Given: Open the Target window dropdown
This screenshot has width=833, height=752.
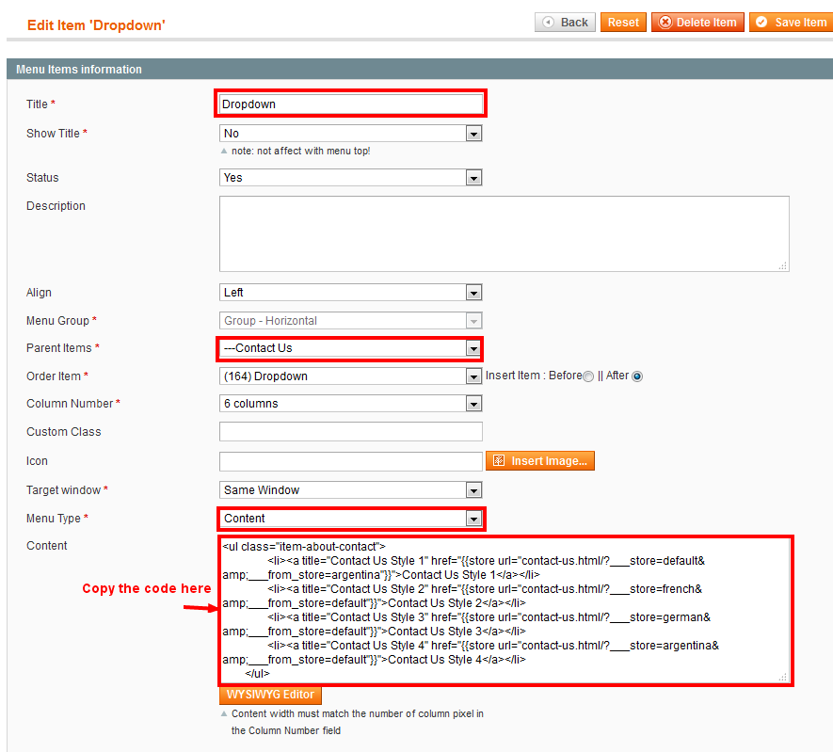Looking at the screenshot, I should (x=351, y=489).
